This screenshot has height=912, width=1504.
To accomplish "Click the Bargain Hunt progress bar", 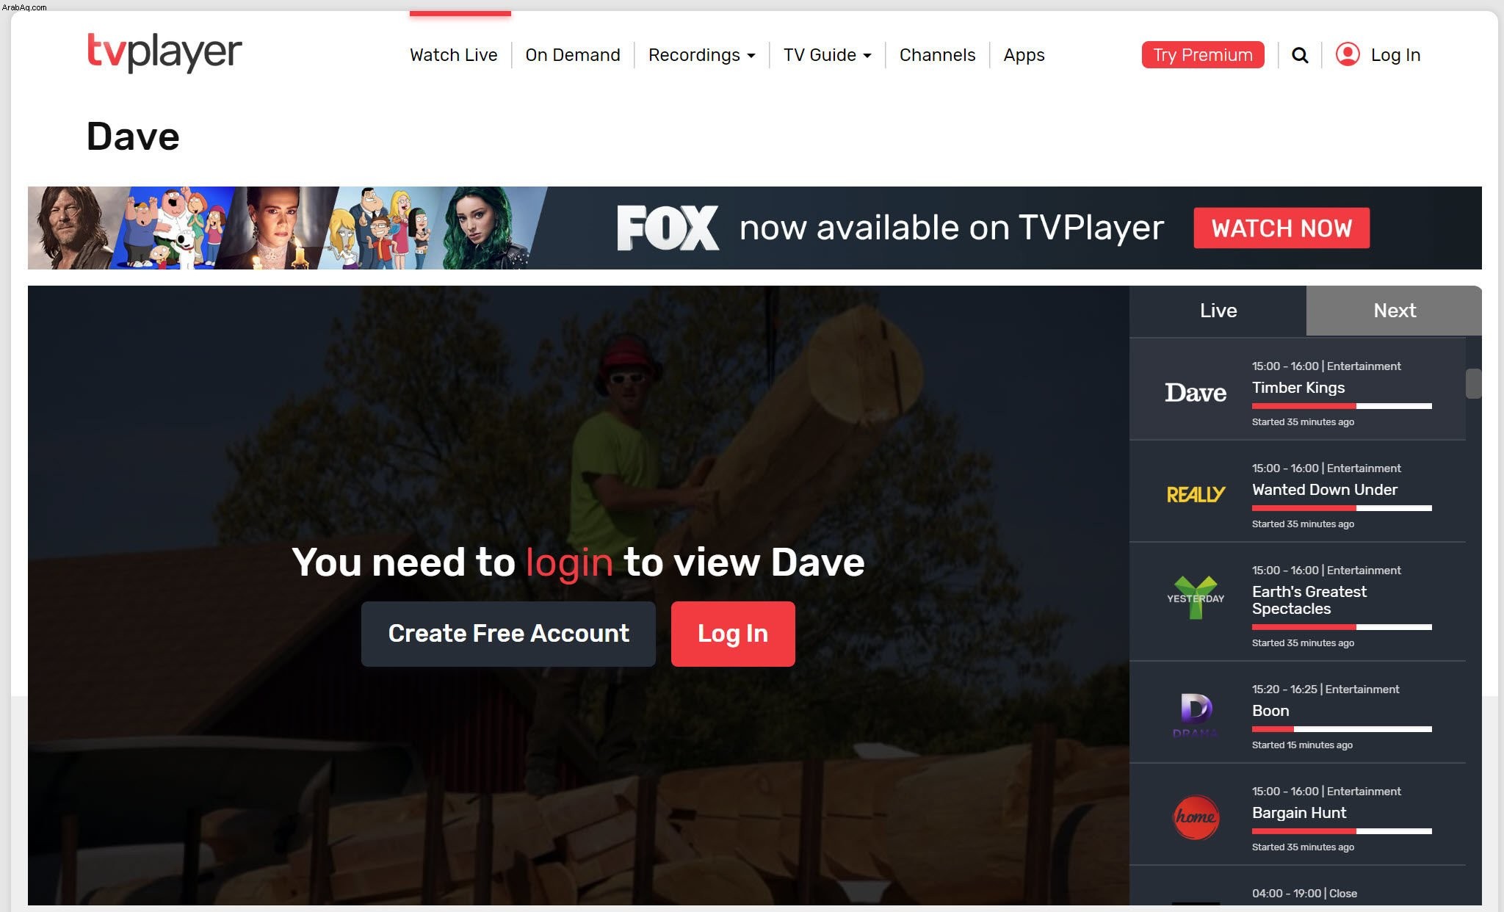I will point(1342,831).
